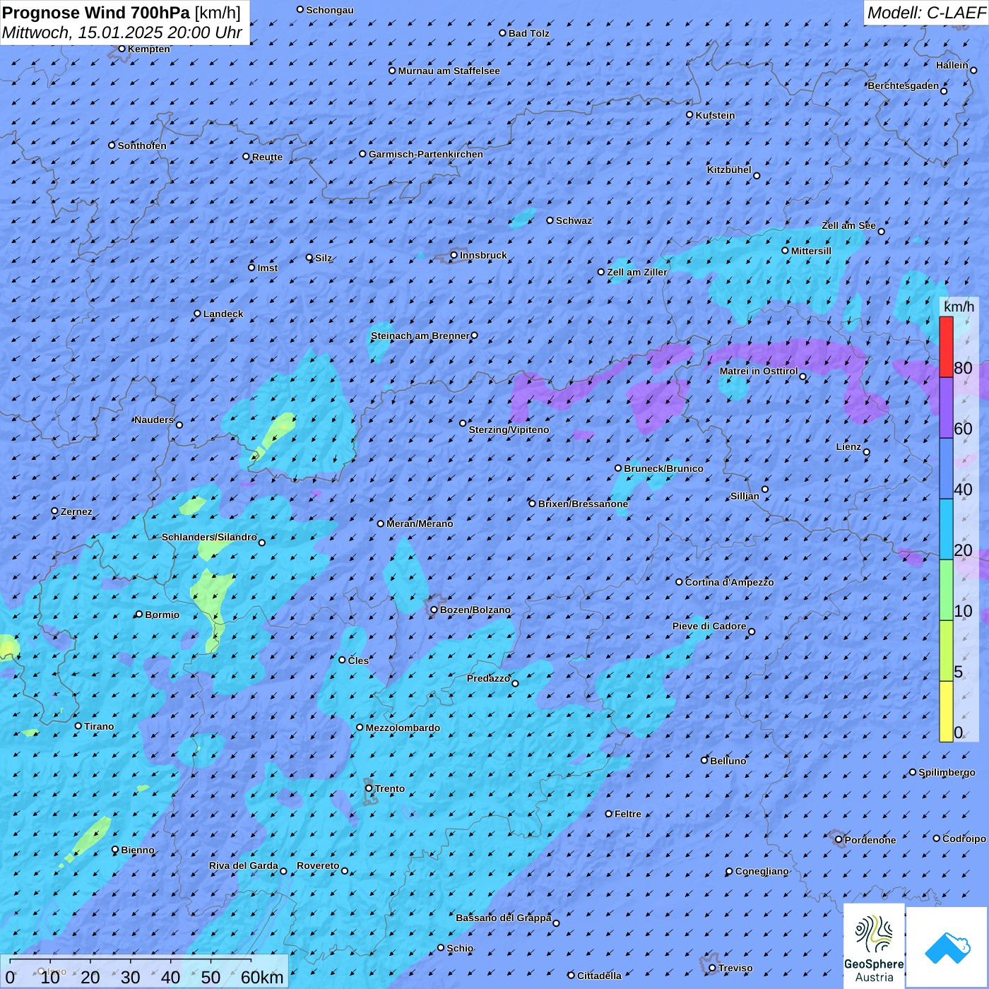Click the 'Tirano' label

tap(99, 726)
